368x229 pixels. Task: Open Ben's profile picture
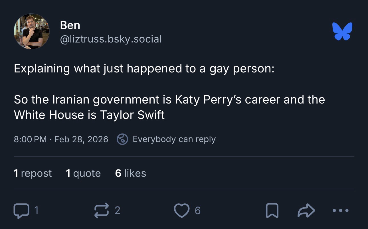tap(32, 31)
